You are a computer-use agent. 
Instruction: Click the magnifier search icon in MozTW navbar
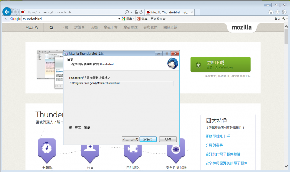(x=51, y=28)
